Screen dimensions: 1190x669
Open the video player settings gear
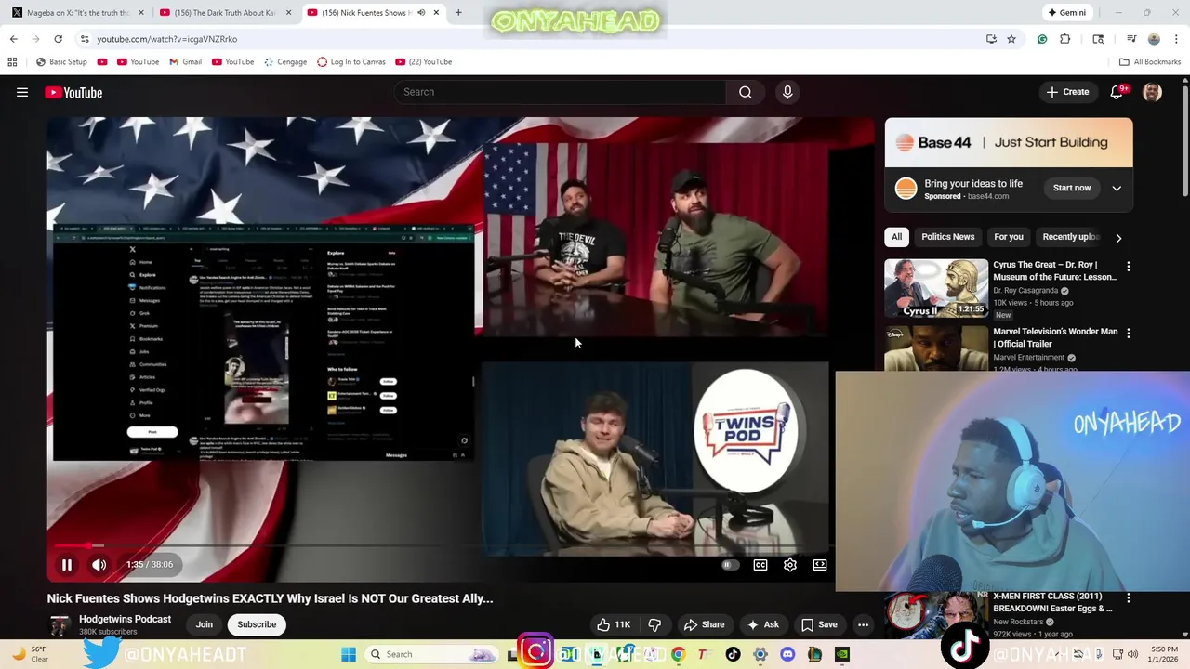pyautogui.click(x=790, y=564)
